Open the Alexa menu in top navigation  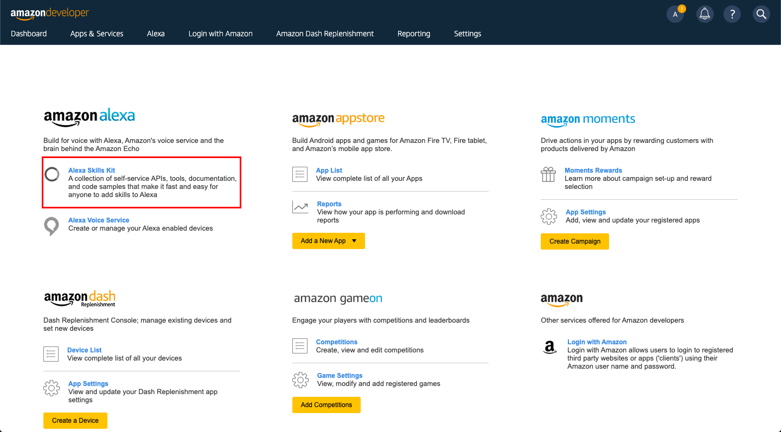click(x=156, y=34)
